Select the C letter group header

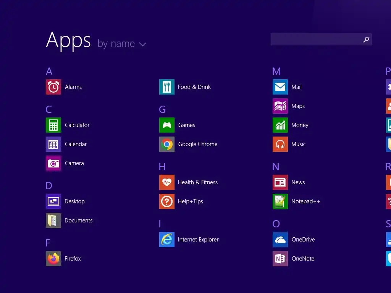click(49, 109)
